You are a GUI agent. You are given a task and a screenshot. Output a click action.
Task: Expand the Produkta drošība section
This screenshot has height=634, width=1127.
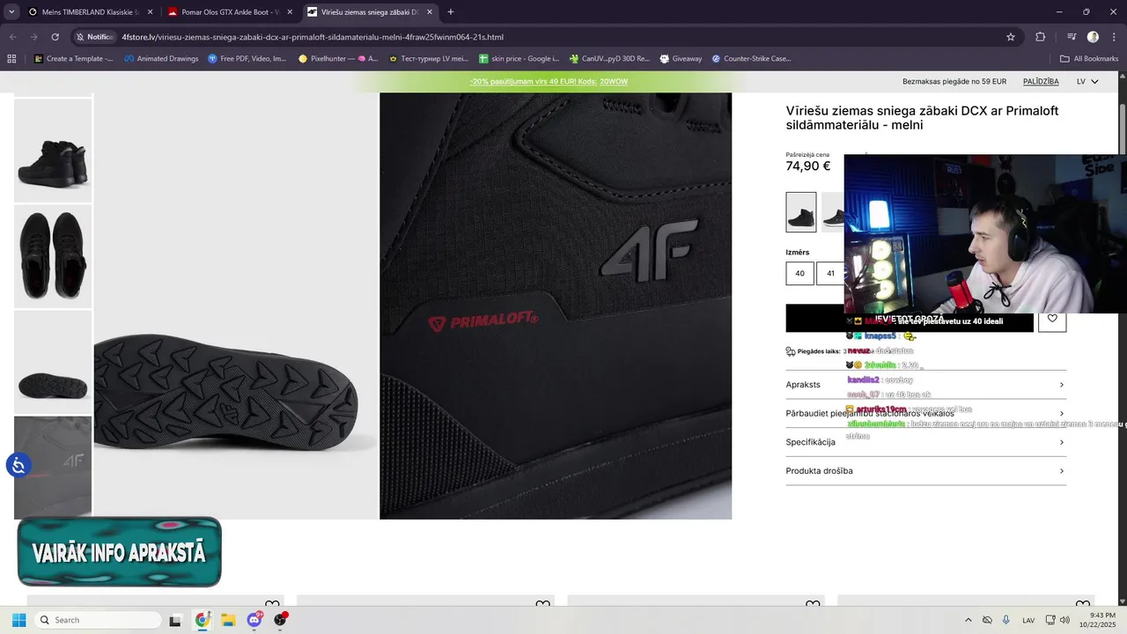pyautogui.click(x=925, y=471)
